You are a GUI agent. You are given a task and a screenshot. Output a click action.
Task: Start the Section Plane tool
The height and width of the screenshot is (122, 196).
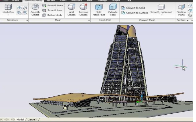point(181,10)
